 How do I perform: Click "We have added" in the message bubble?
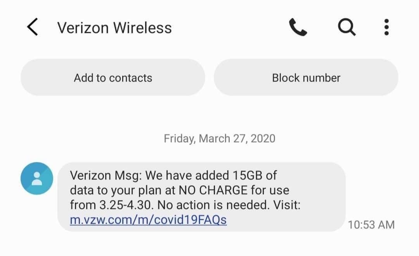tap(188, 175)
